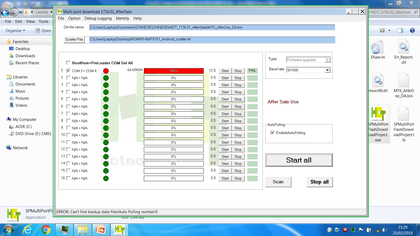Open the Organize dropdown in Explorer

click(x=15, y=30)
